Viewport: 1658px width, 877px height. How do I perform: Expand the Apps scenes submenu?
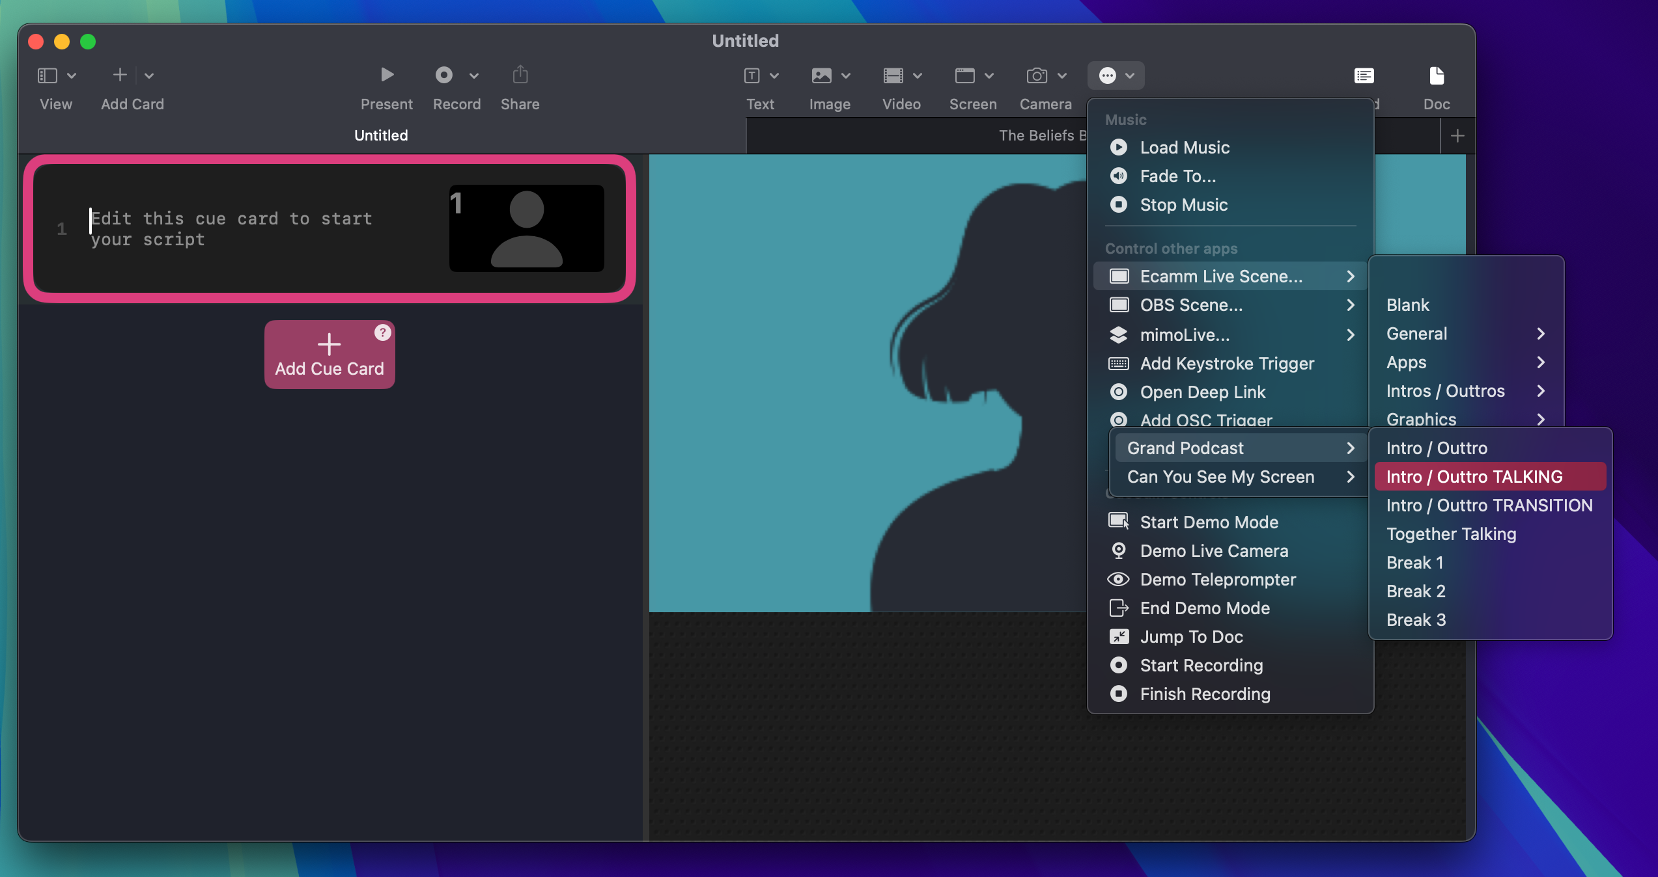pyautogui.click(x=1466, y=362)
